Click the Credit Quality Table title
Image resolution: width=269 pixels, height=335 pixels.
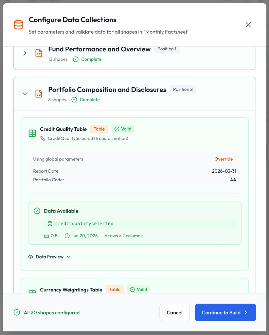point(63,129)
